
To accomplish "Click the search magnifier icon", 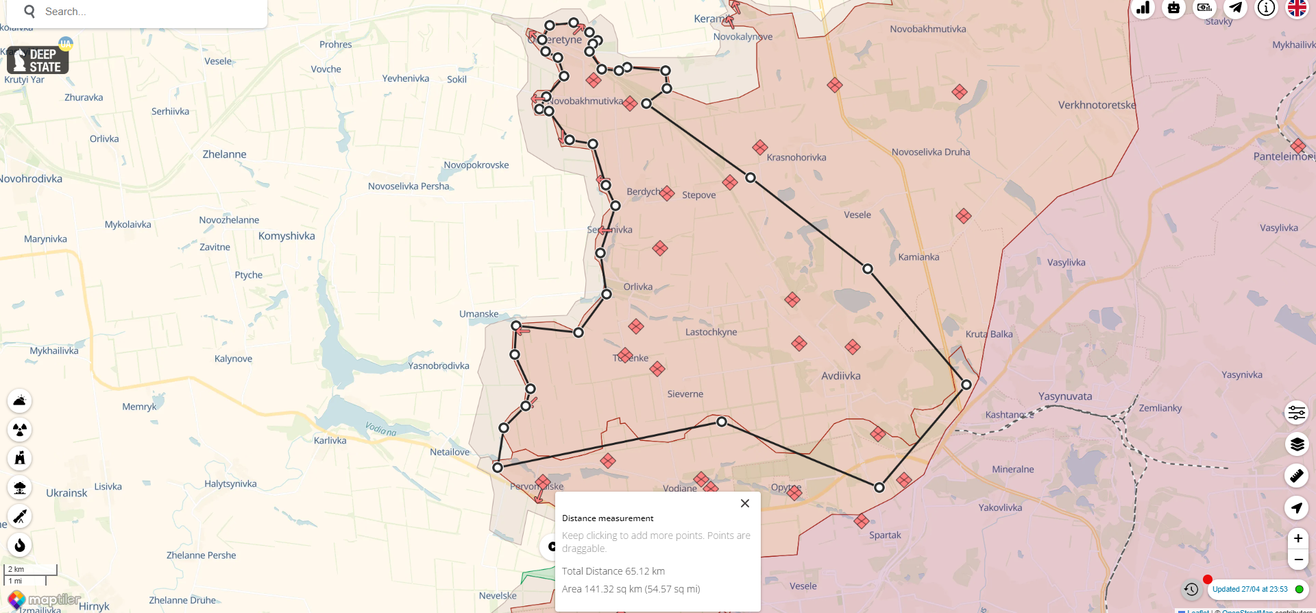I will pos(29,11).
